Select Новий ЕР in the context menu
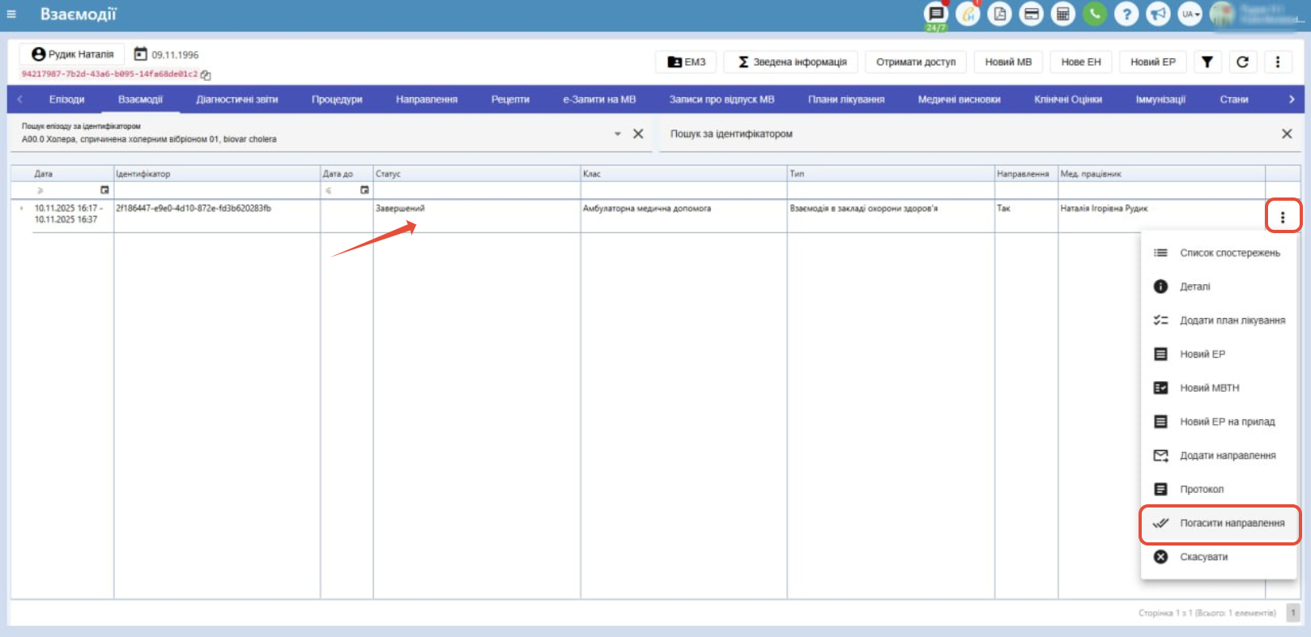This screenshot has width=1311, height=637. click(x=1219, y=354)
